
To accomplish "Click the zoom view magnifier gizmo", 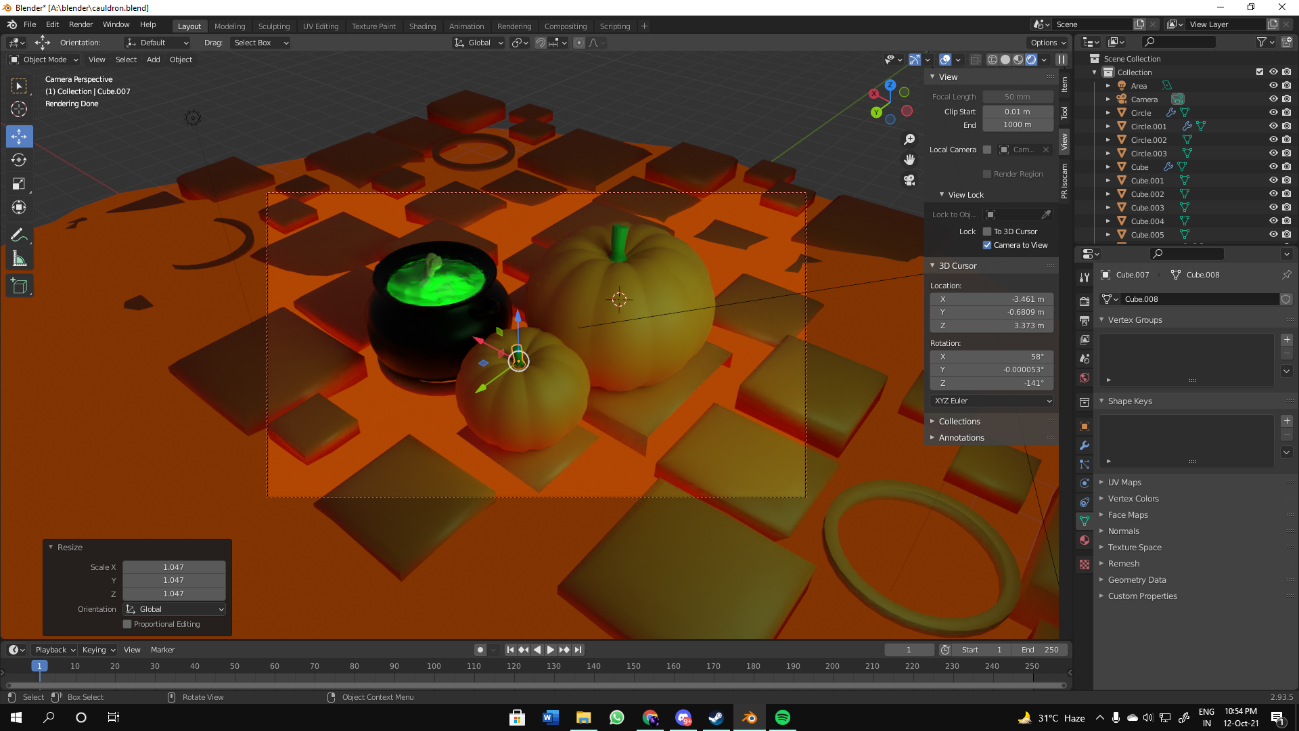I will coord(909,139).
